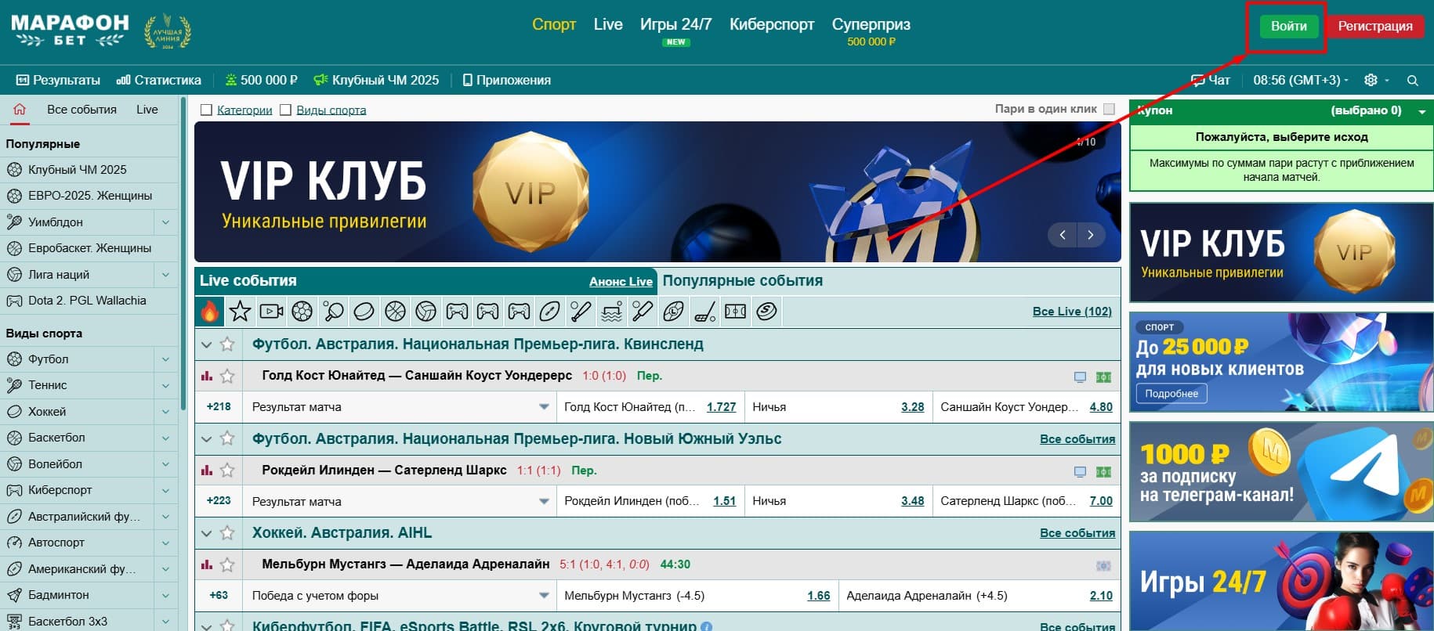Click the МАРАФОН БЕТ logo
This screenshot has width=1434, height=631.
click(71, 31)
